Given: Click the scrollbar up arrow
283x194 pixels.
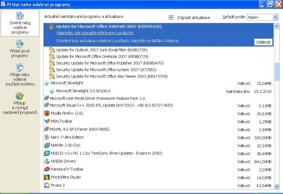Looking at the screenshot, I should 276,26.
